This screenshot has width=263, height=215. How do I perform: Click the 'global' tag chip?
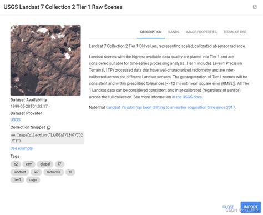[45, 164]
